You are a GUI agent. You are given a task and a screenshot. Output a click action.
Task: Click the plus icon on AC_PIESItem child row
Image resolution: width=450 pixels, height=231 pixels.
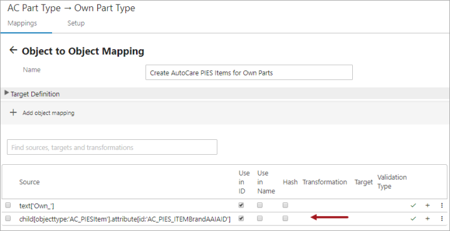pos(427,219)
